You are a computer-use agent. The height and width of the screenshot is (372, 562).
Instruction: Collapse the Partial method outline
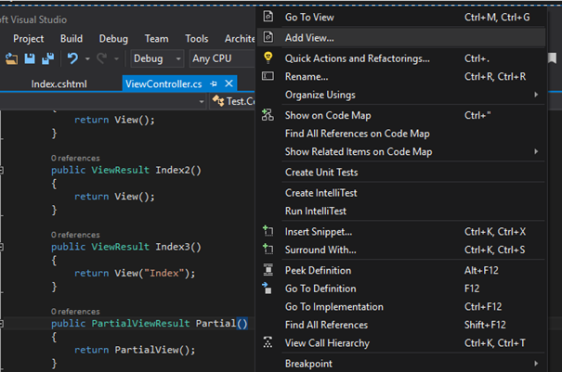[x=2, y=324]
